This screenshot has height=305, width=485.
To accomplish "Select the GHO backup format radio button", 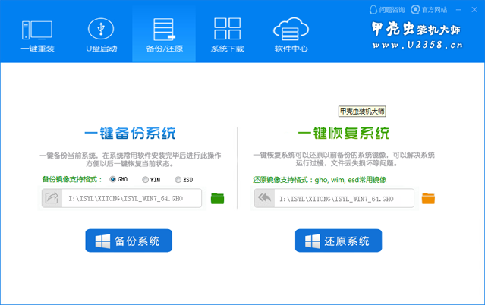I will tap(112, 179).
